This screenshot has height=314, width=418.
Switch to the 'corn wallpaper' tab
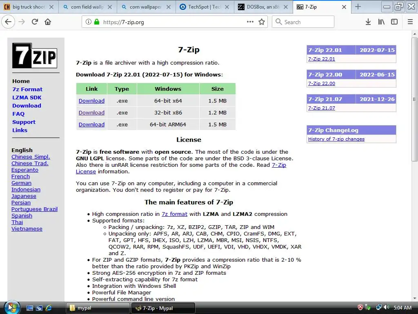[146, 7]
